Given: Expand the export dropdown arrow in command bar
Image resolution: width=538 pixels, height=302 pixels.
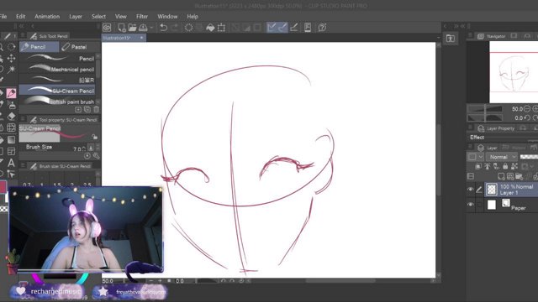Looking at the screenshot, I should [151, 28].
